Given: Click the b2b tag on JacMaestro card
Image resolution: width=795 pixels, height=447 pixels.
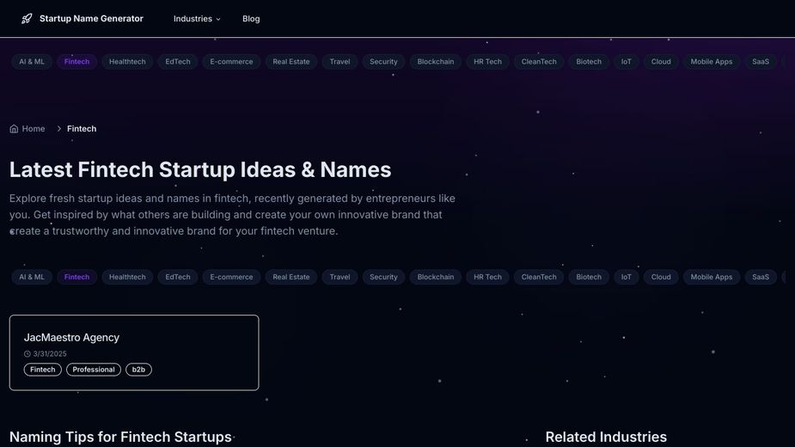Looking at the screenshot, I should pyautogui.click(x=138, y=370).
